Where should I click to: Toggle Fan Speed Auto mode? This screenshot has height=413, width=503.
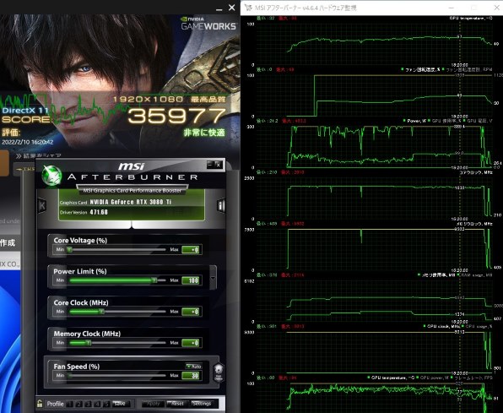[194, 366]
